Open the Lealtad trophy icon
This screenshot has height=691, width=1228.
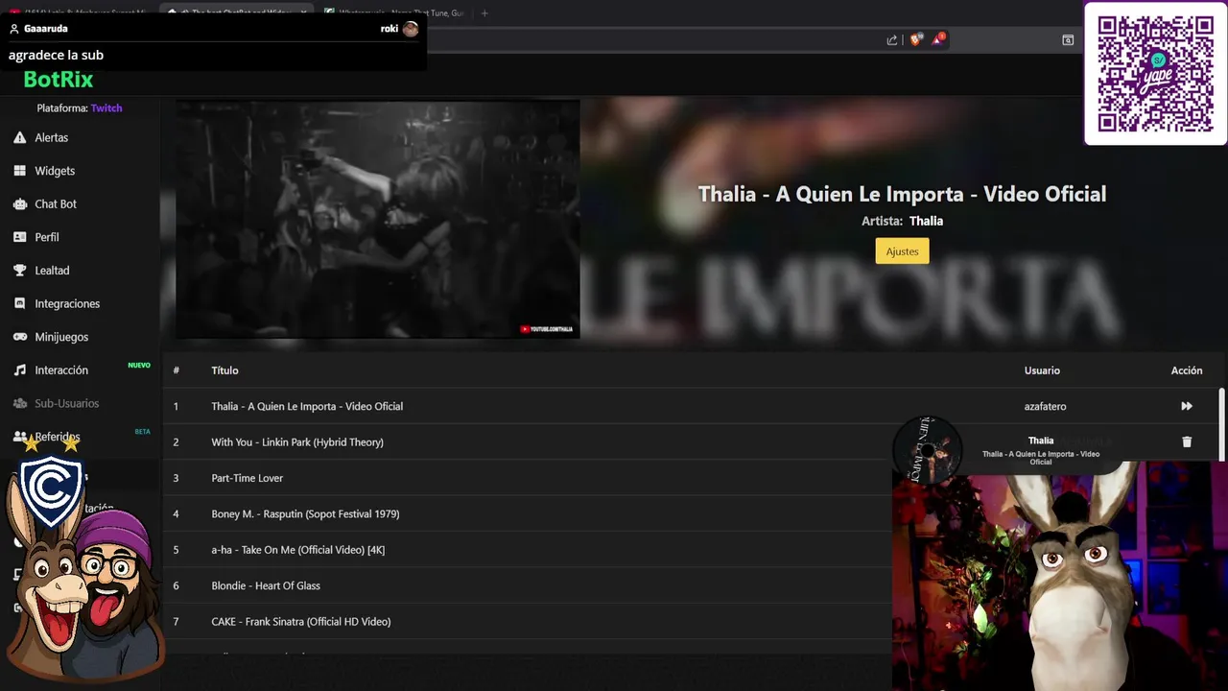19,271
